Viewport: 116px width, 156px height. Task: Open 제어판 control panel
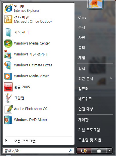(83, 120)
